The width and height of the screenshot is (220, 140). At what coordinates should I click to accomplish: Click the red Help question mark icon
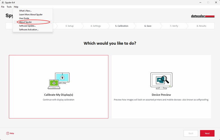tap(8, 133)
